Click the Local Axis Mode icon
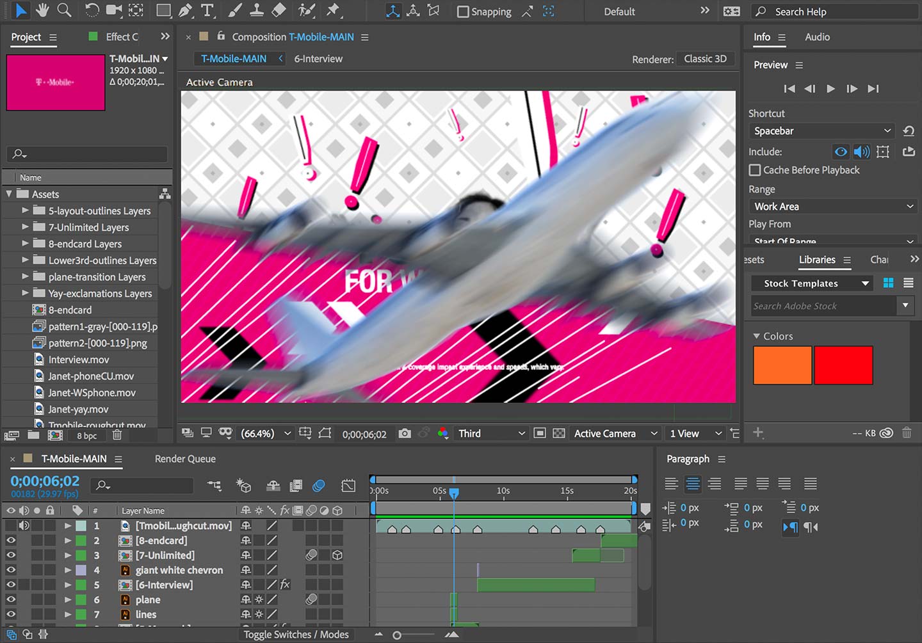Image resolution: width=922 pixels, height=643 pixels. click(392, 11)
